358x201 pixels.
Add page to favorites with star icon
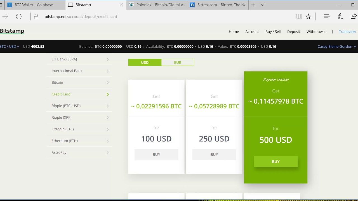click(x=308, y=16)
